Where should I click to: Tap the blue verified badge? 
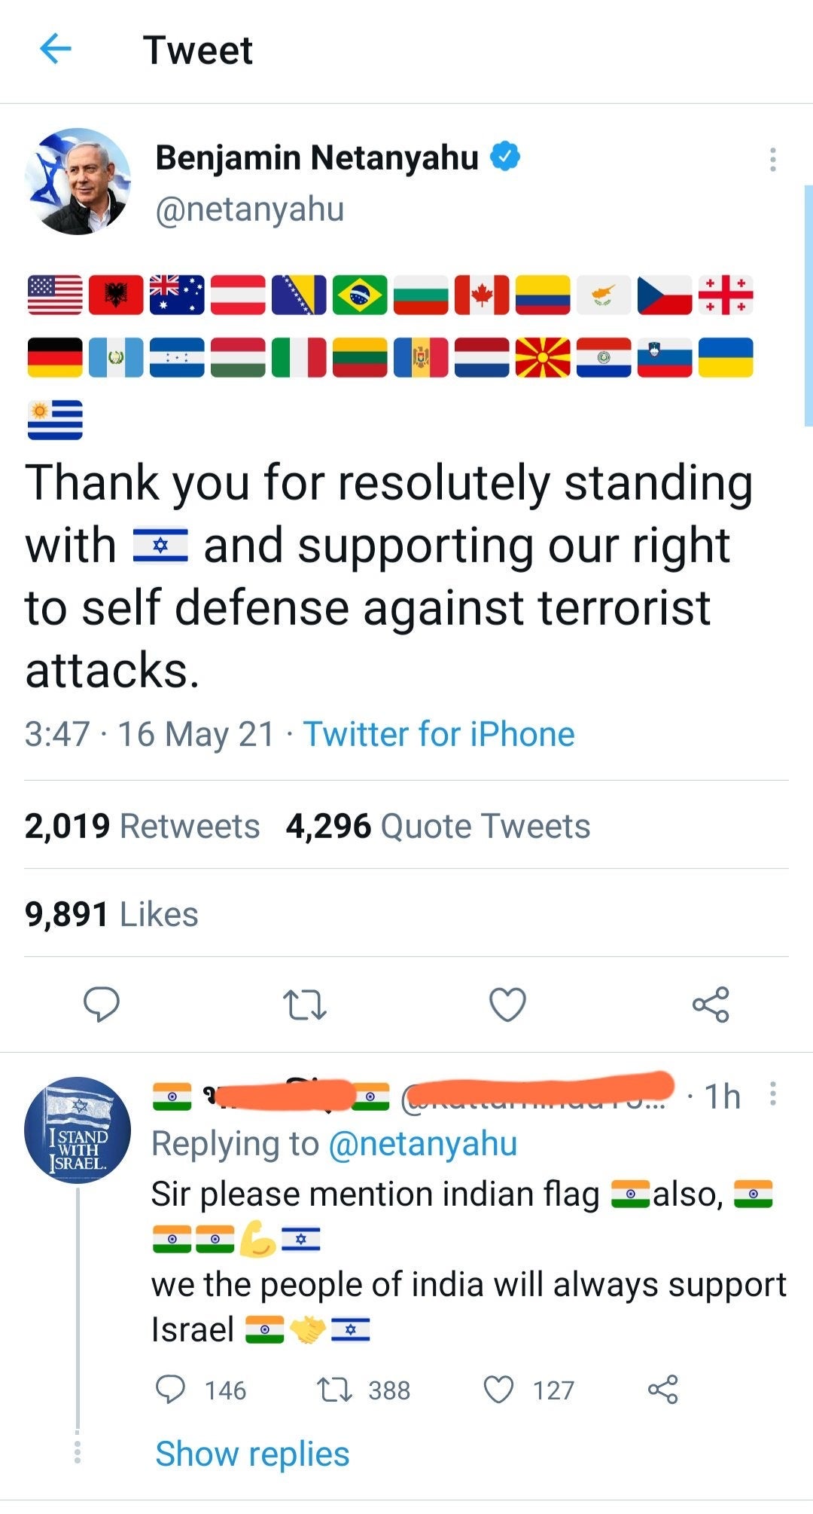(x=505, y=157)
